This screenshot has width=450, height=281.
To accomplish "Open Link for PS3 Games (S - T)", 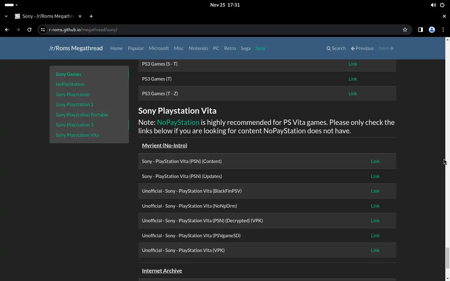I will (x=353, y=64).
